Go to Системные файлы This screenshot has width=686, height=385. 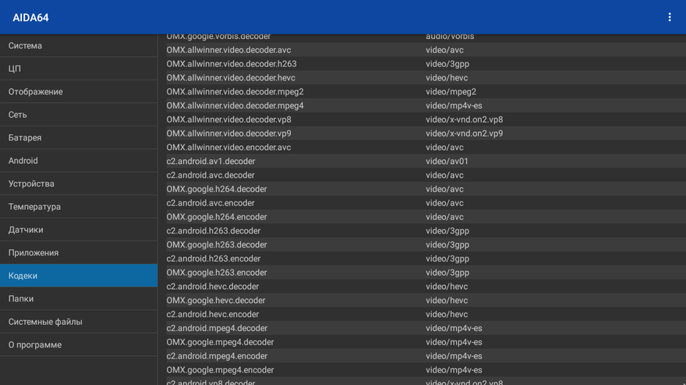point(79,322)
